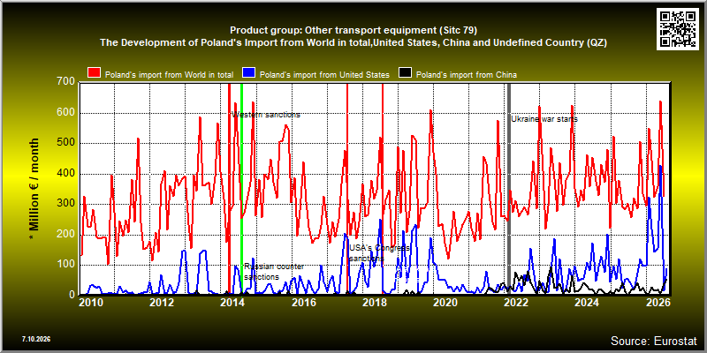Click the 700 y-axis label
This screenshot has width=707, height=353.
coord(65,82)
